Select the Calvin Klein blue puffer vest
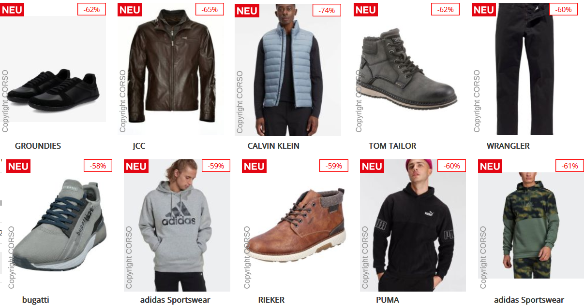 [x=288, y=70]
